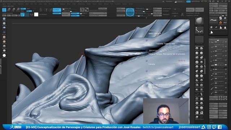231x130 pixels.
Task: Click the Persp perspective icon
Action: tap(182, 15)
